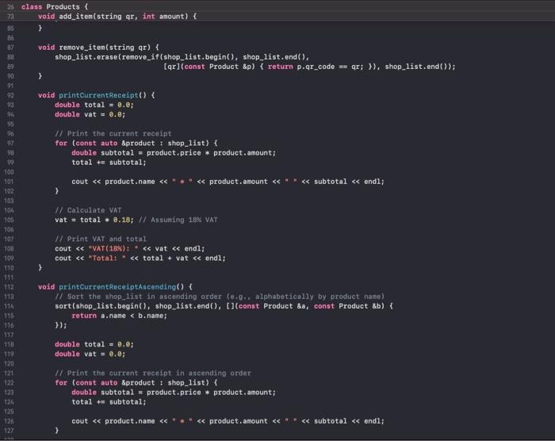Click line number 101 in the gutter

(10, 182)
